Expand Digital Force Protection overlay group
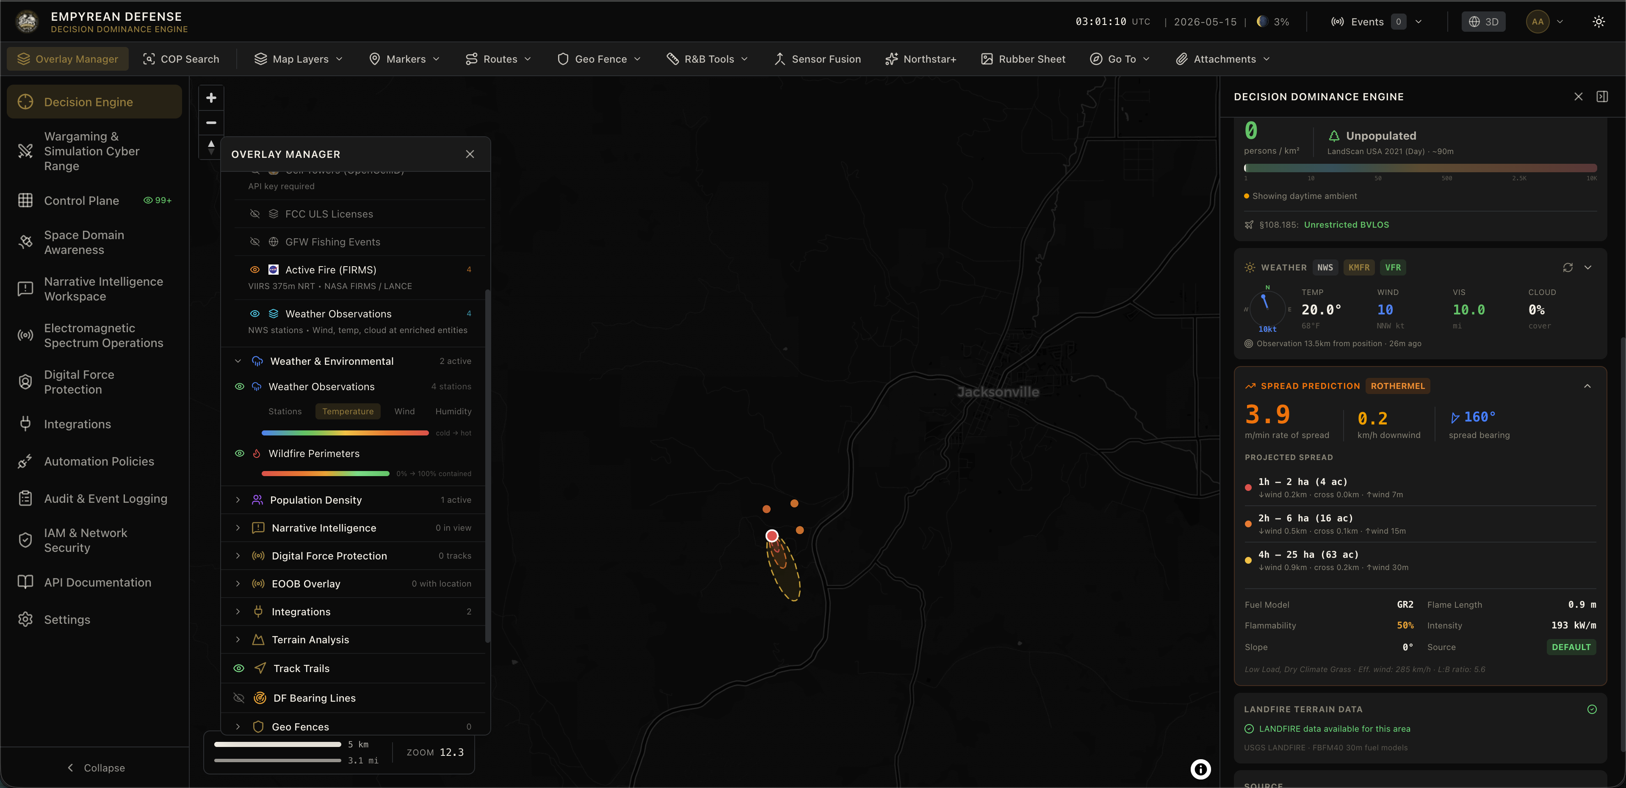This screenshot has height=788, width=1626. [238, 556]
